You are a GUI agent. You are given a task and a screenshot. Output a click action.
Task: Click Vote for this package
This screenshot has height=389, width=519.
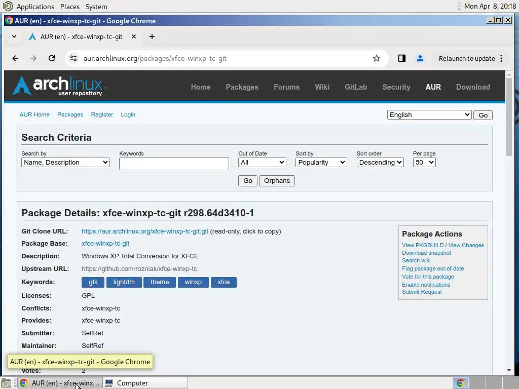428,277
